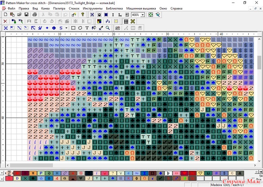
Task: Pick the color picker eyedropper tool
Action: coord(101,28)
